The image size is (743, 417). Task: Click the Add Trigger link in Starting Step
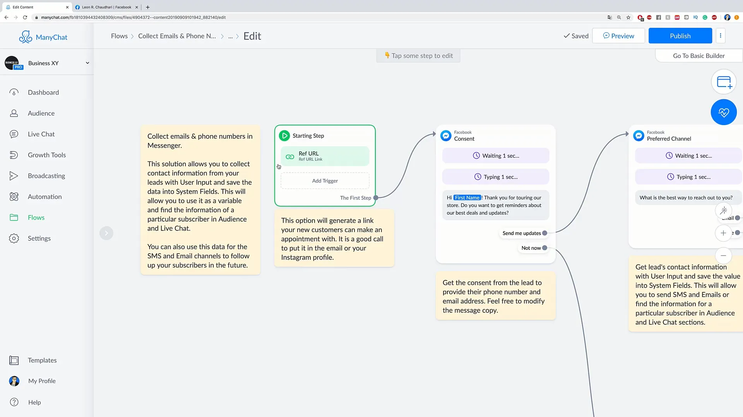(x=325, y=181)
